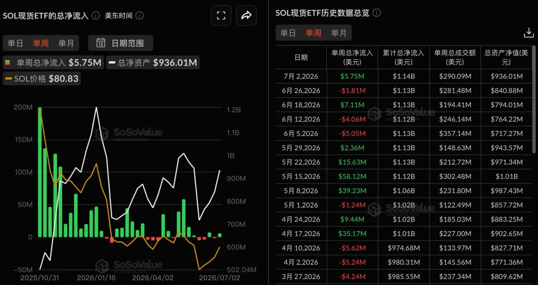This screenshot has height=285, width=538.
Task: Select the $290.09M weekly volume cell
Action: 455,76
